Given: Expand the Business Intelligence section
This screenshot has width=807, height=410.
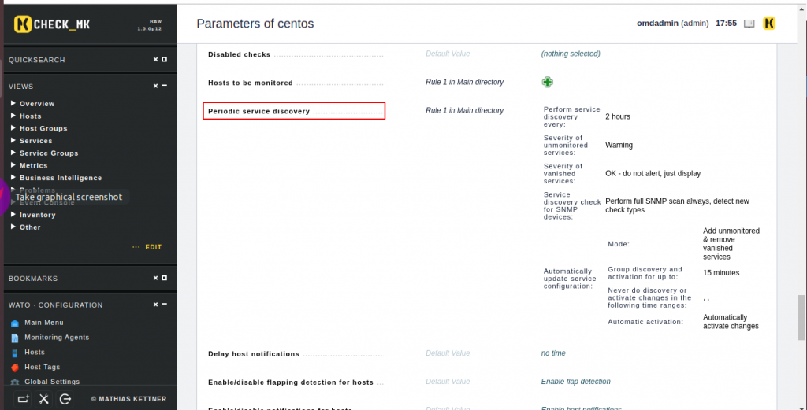Looking at the screenshot, I should 13,177.
